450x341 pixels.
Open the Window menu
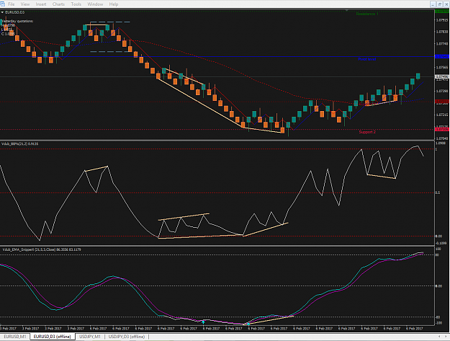coord(95,4)
